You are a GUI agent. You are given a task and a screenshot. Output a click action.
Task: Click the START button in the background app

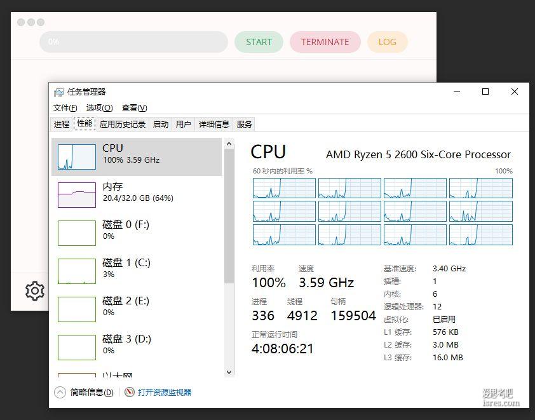click(259, 42)
